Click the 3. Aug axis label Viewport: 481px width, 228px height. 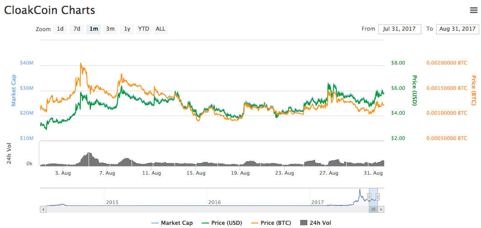(x=62, y=173)
